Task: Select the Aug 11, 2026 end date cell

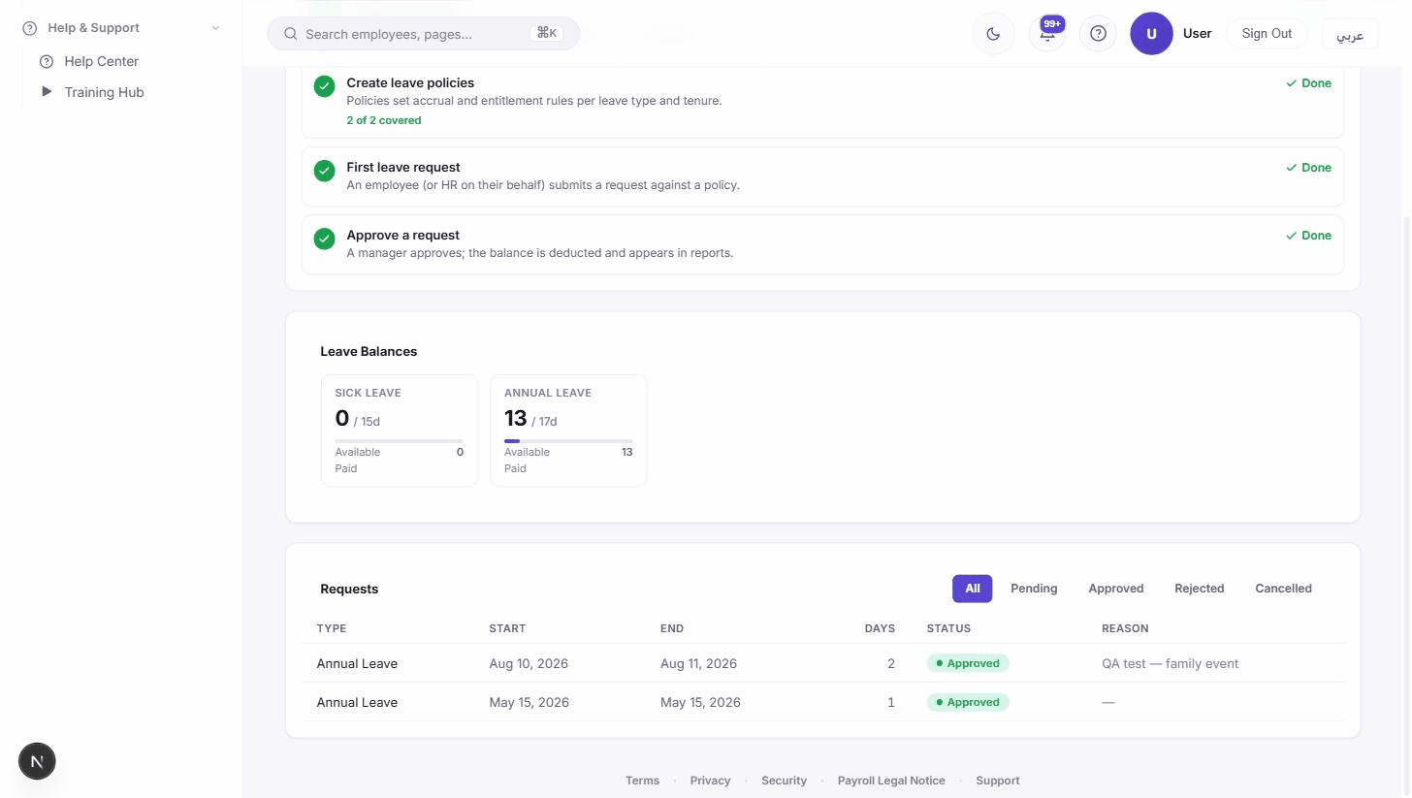Action: click(698, 664)
